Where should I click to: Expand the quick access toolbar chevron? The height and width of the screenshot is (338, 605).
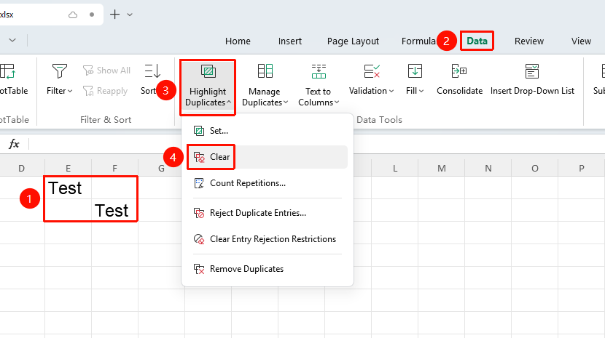point(12,40)
